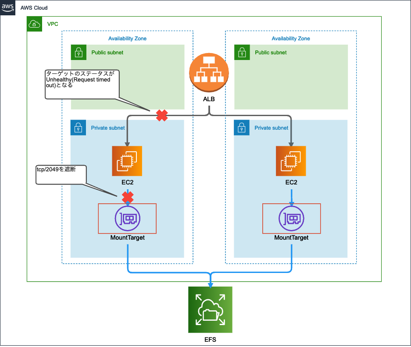Click the red X above left MountTarget

(x=128, y=197)
